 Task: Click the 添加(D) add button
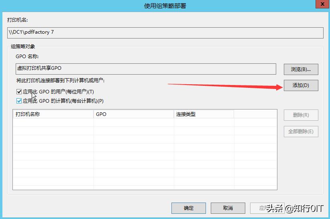click(x=301, y=85)
